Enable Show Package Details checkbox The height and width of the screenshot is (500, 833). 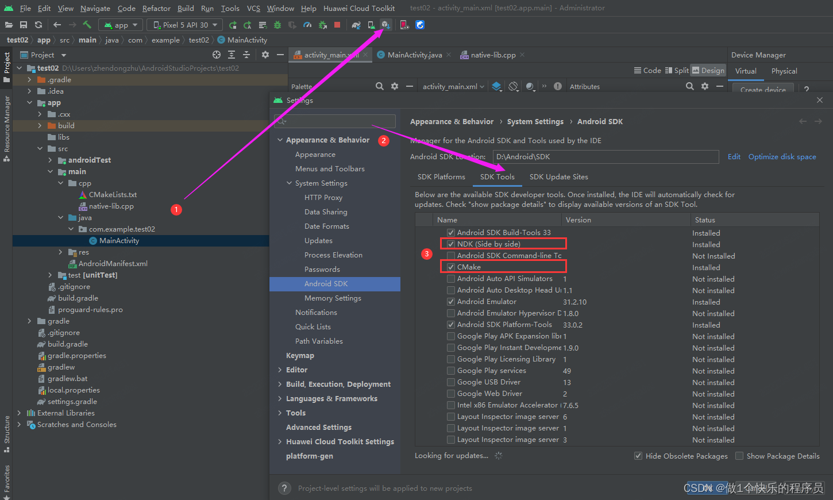[x=739, y=456]
